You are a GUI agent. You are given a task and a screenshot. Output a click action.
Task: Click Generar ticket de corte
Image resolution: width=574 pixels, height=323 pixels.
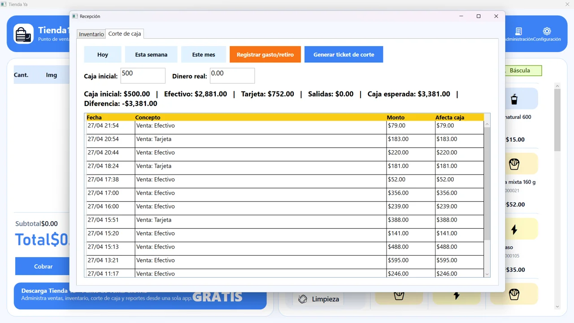click(344, 54)
